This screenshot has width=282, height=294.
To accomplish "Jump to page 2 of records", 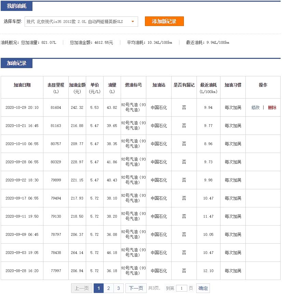I will tap(108, 288).
